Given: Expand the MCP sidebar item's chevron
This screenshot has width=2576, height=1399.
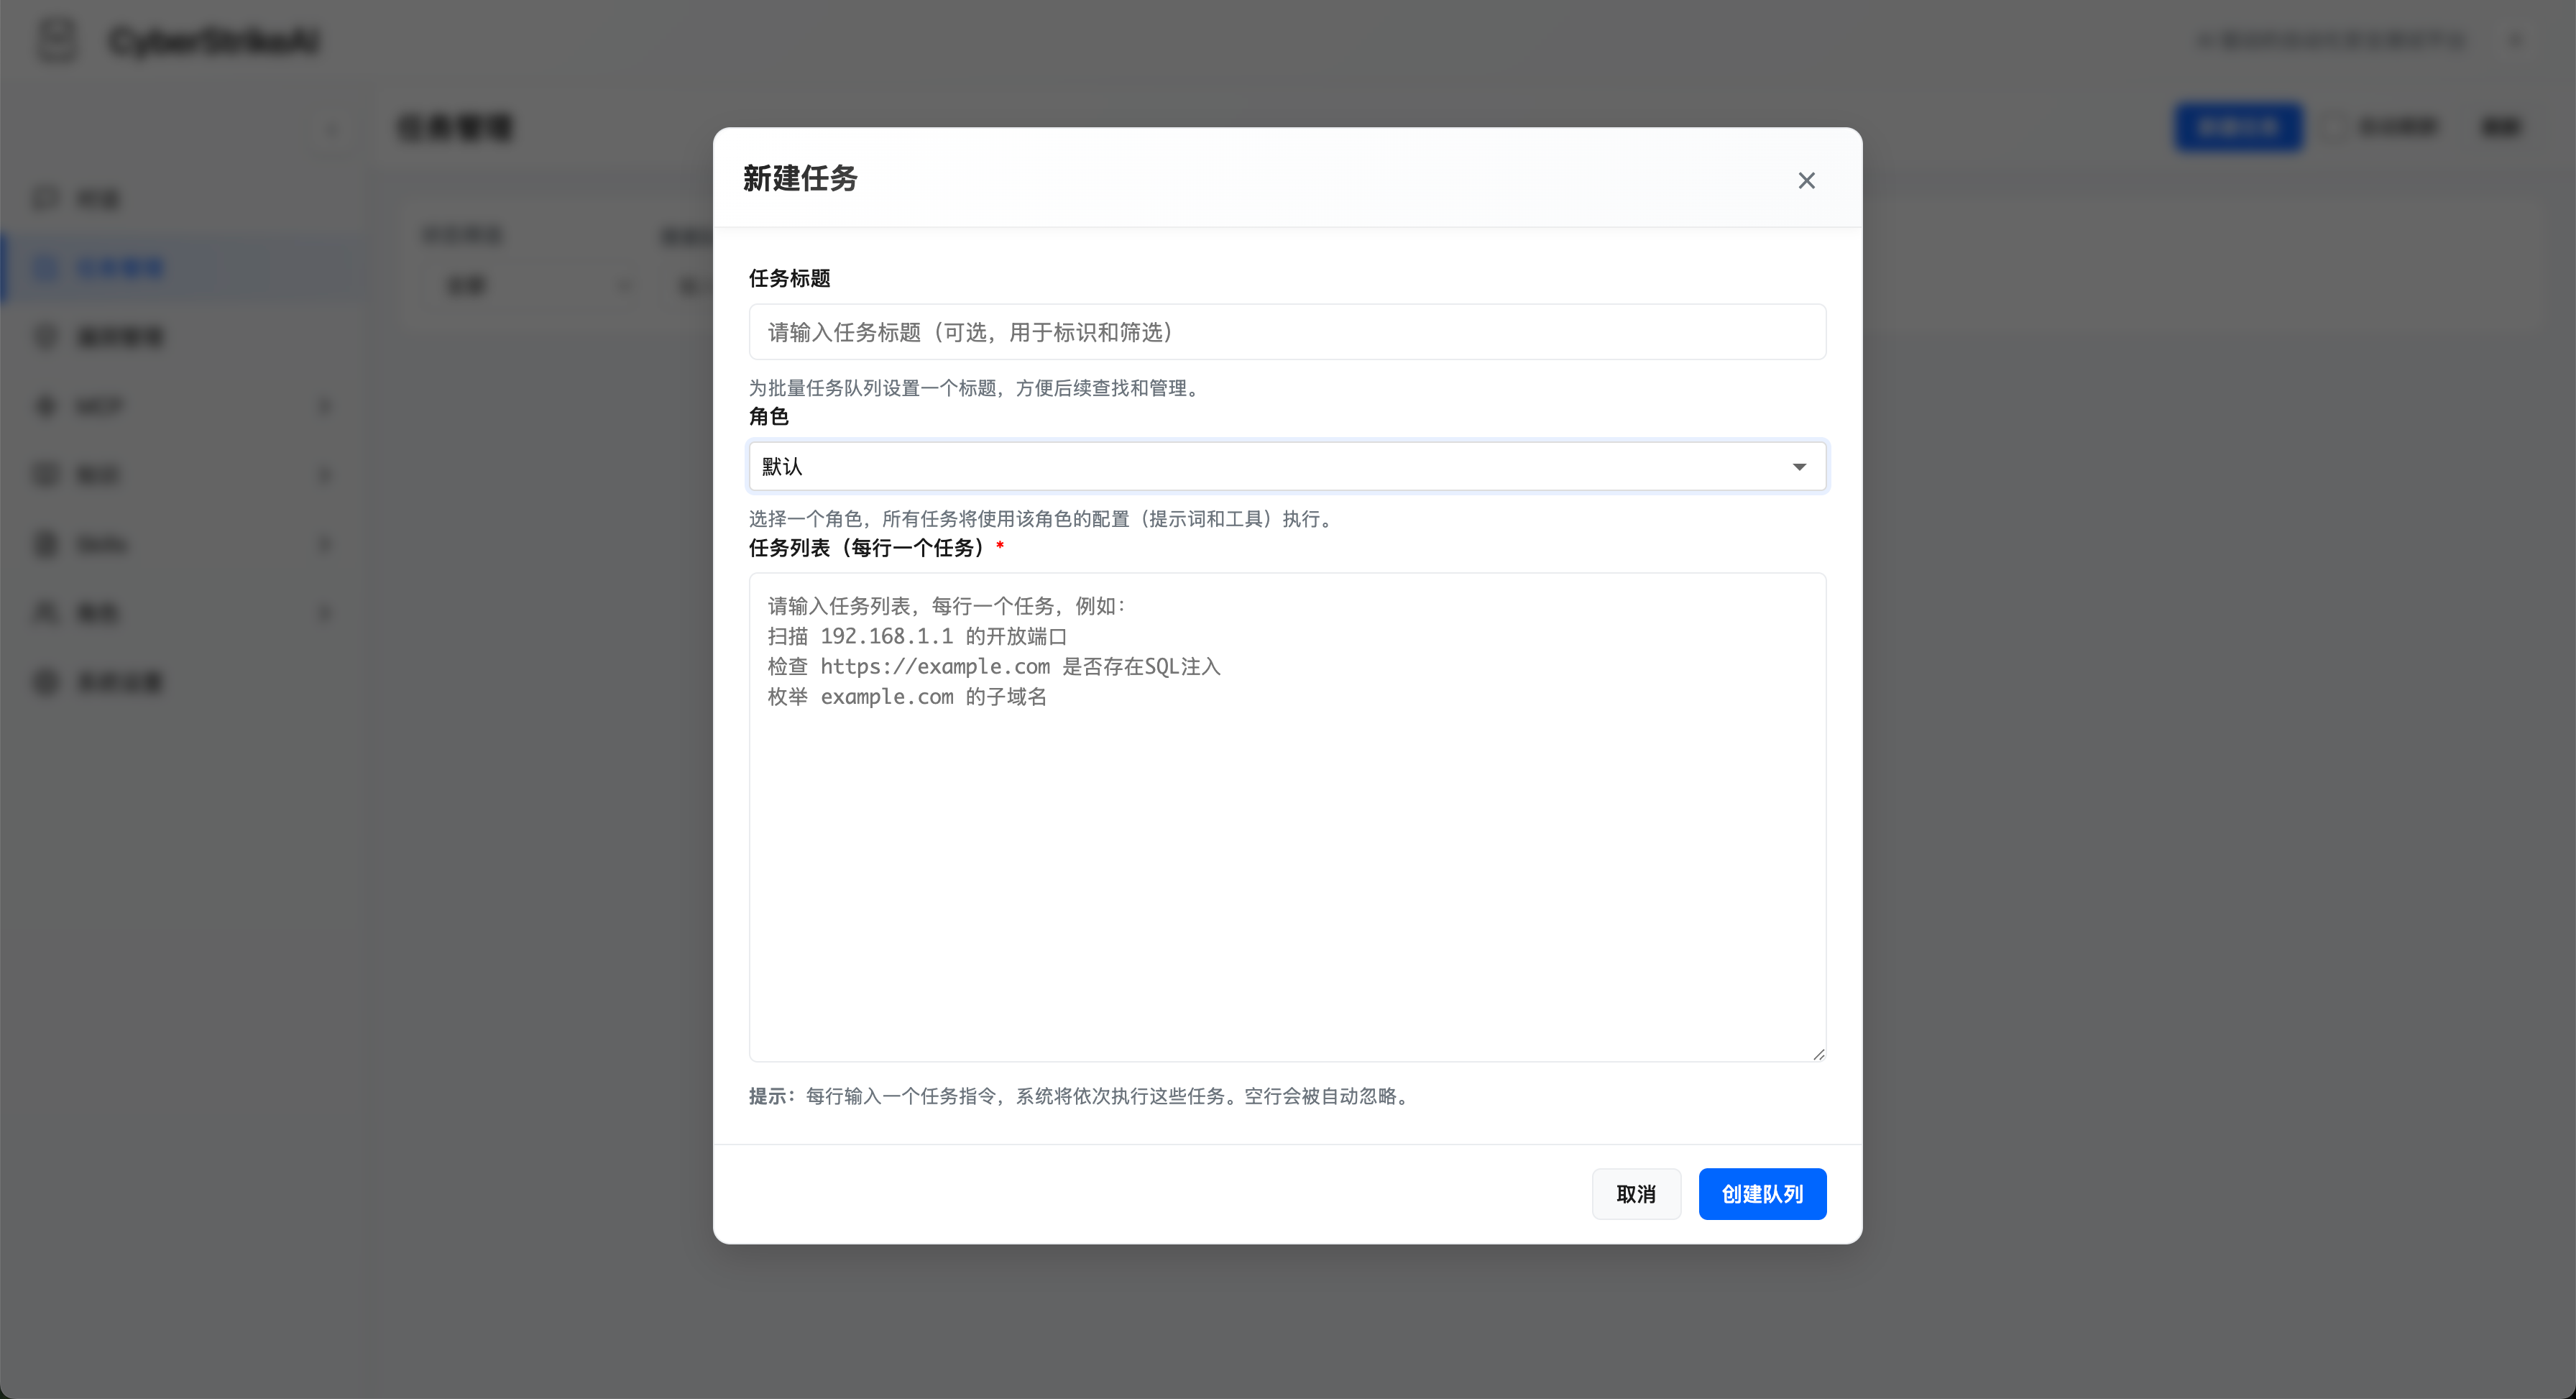Looking at the screenshot, I should (325, 406).
